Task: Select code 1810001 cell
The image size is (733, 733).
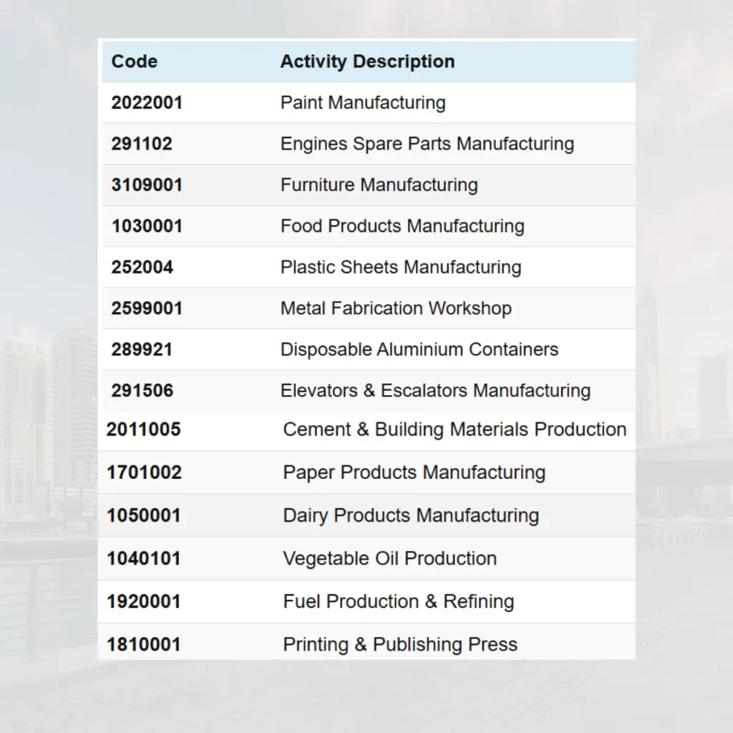Action: [x=144, y=644]
